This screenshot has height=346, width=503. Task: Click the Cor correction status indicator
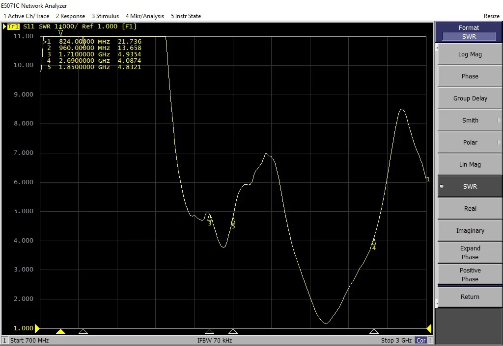421,340
